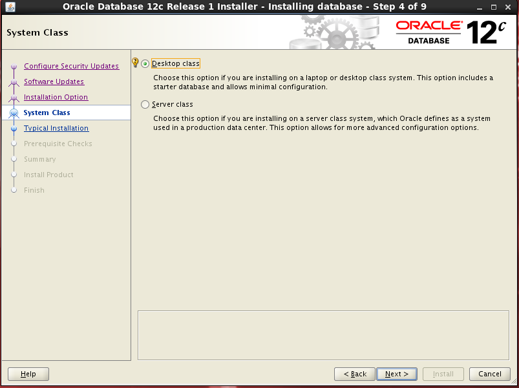Jump to the Typical Installation step

click(56, 128)
